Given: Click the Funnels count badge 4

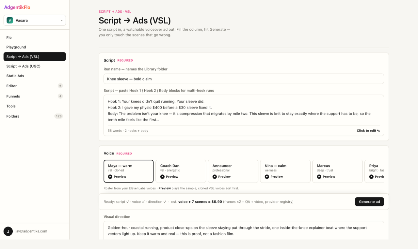Looking at the screenshot, I should tap(60, 96).
